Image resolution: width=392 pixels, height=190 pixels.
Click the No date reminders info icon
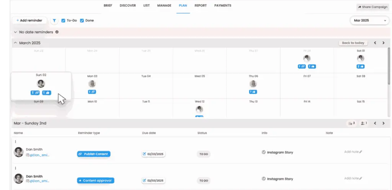point(57,32)
